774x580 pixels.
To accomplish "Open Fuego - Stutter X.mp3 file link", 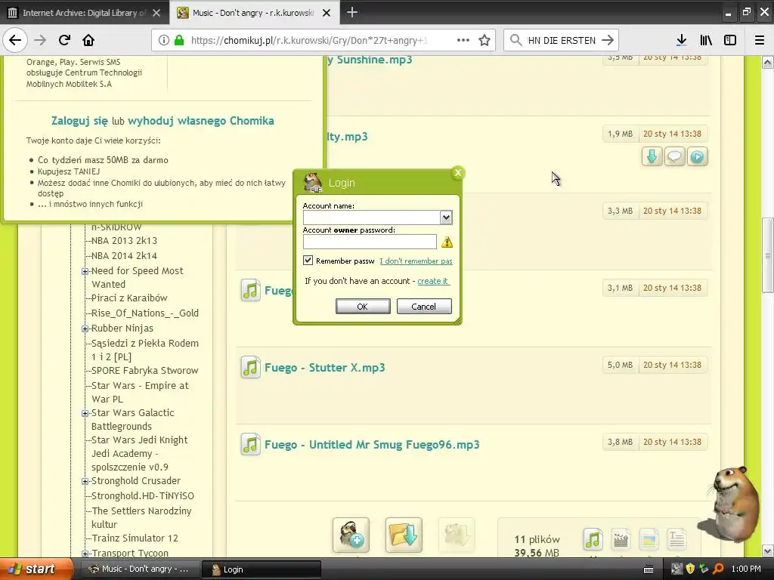I will [x=325, y=368].
